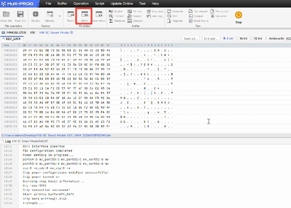The width and height of the screenshot is (291, 208).
Task: Open the Power settings tool
Action: coord(99,15)
